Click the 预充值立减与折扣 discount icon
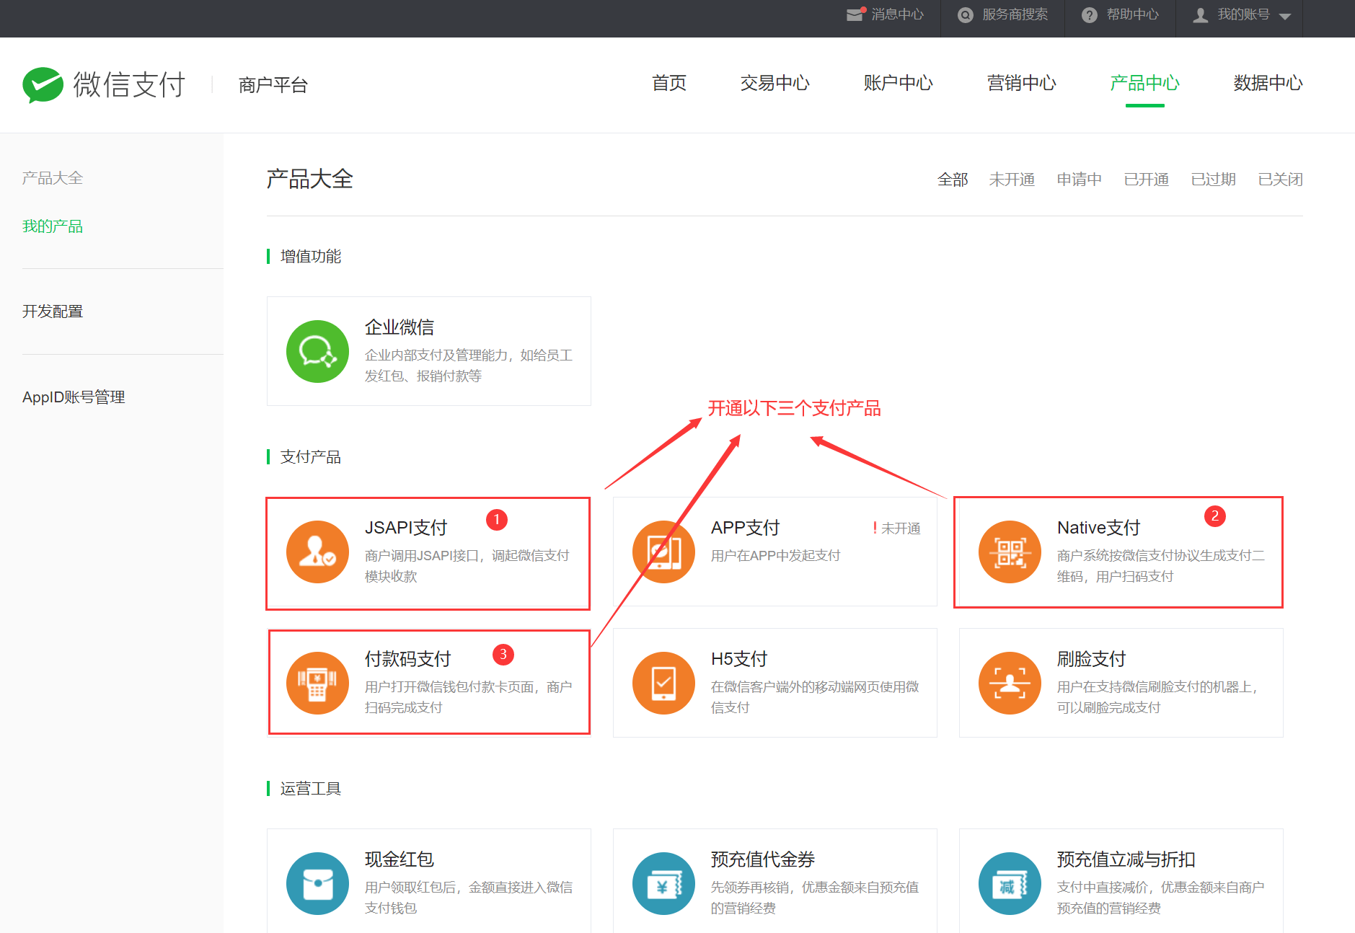Screen dimensions: 1355x933 1010,884
